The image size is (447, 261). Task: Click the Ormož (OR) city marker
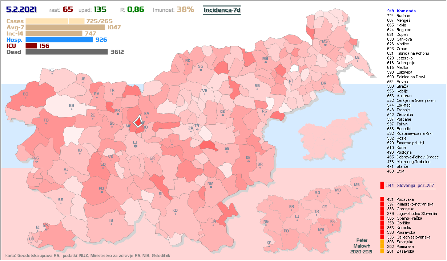click(x=323, y=86)
